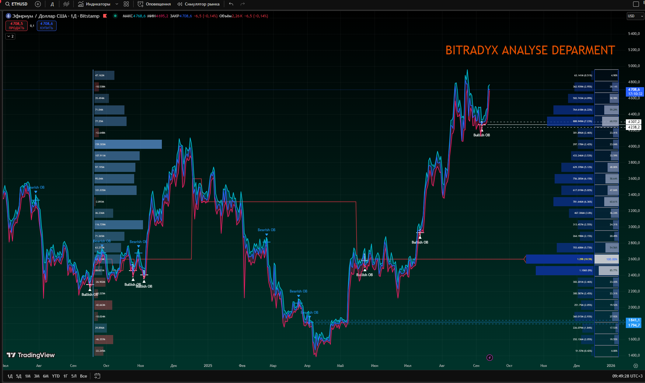Click the 4238,2 price level label

click(634, 127)
